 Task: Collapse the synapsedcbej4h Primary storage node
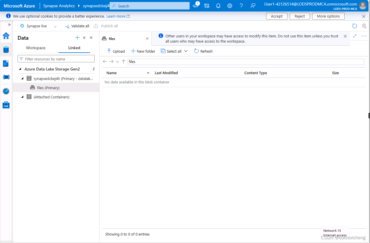tap(22, 78)
